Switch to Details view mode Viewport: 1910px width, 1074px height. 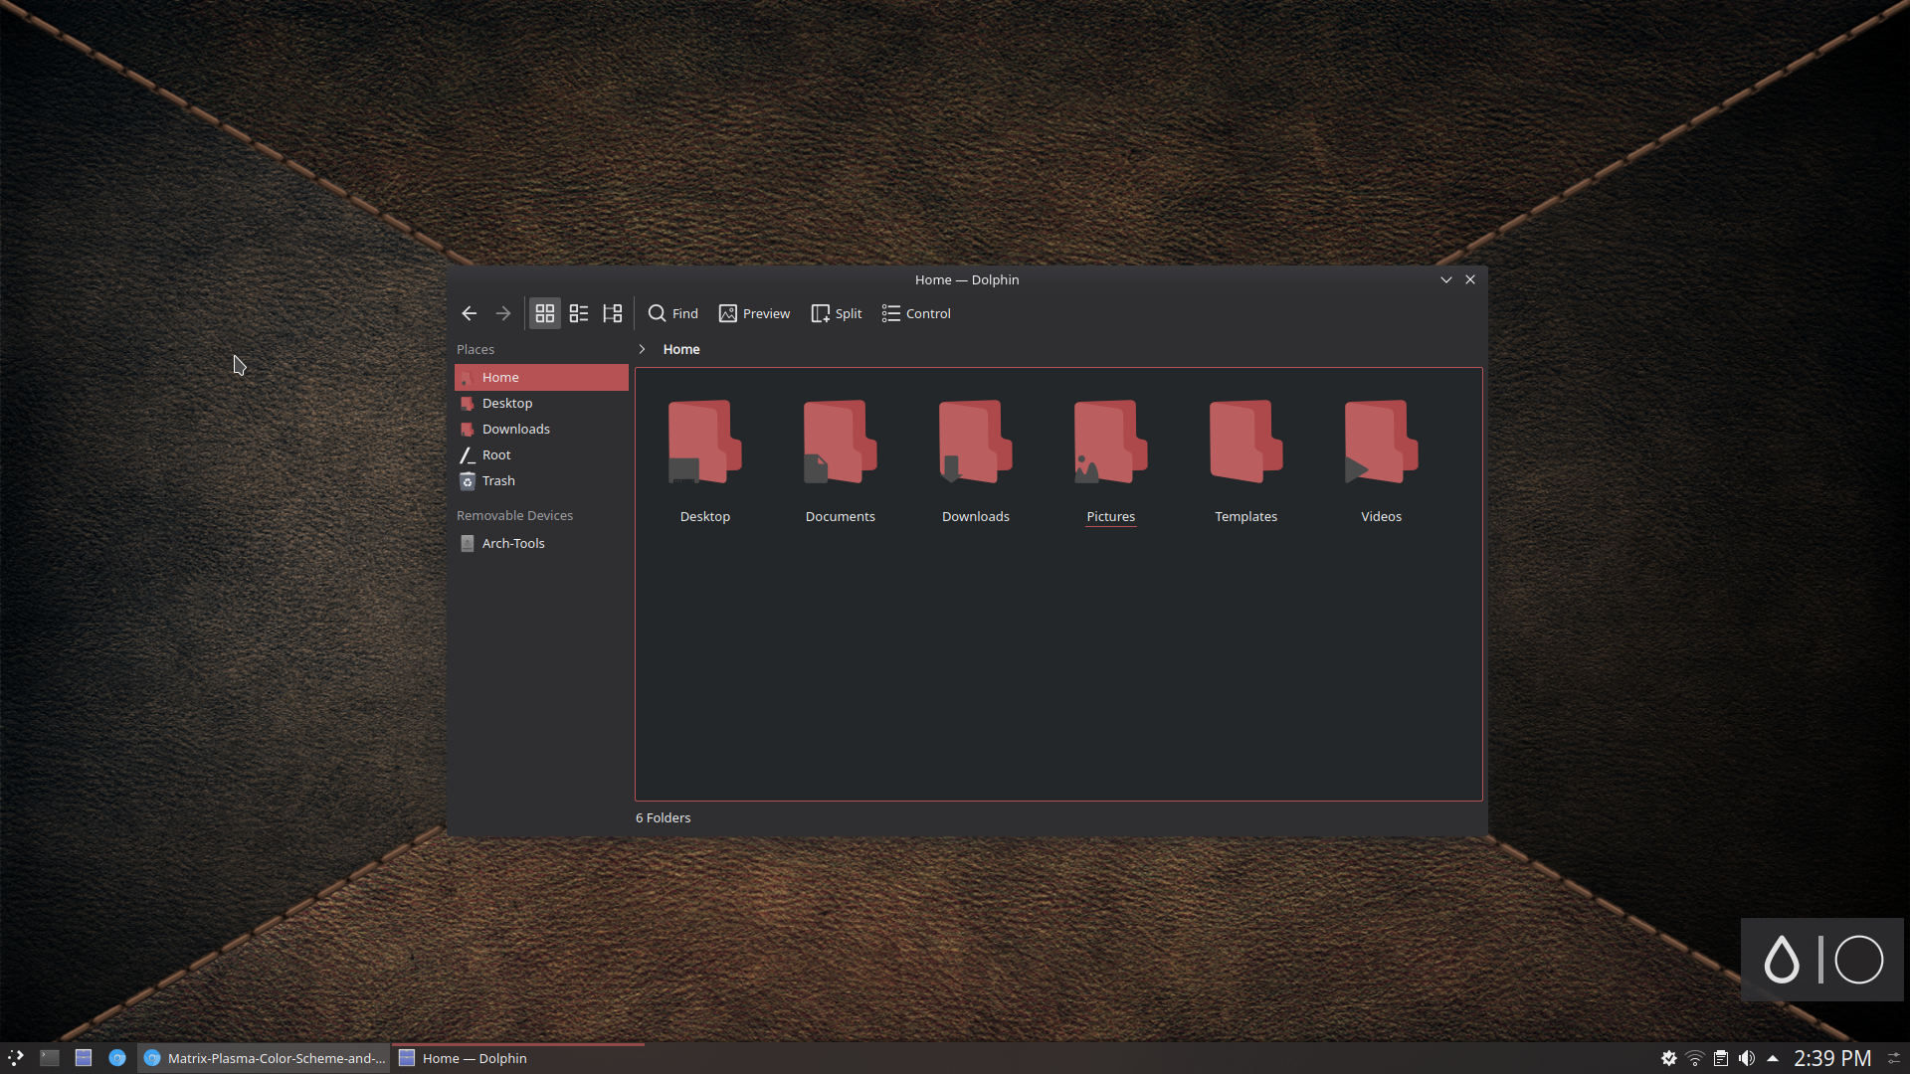613,313
